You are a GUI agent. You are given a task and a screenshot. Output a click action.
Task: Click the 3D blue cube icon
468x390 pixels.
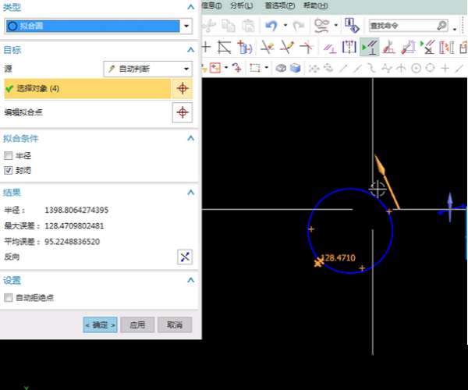296,68
